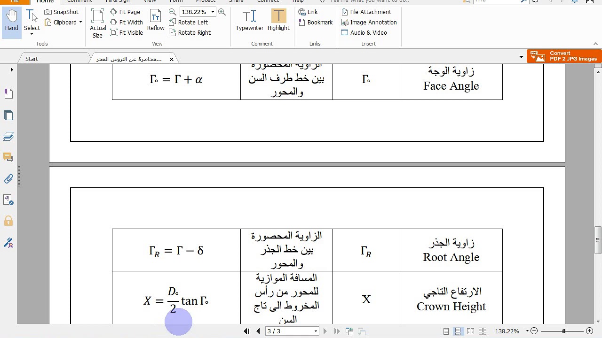
Task: Click the zoom out magnifier icon
Action: click(x=172, y=12)
